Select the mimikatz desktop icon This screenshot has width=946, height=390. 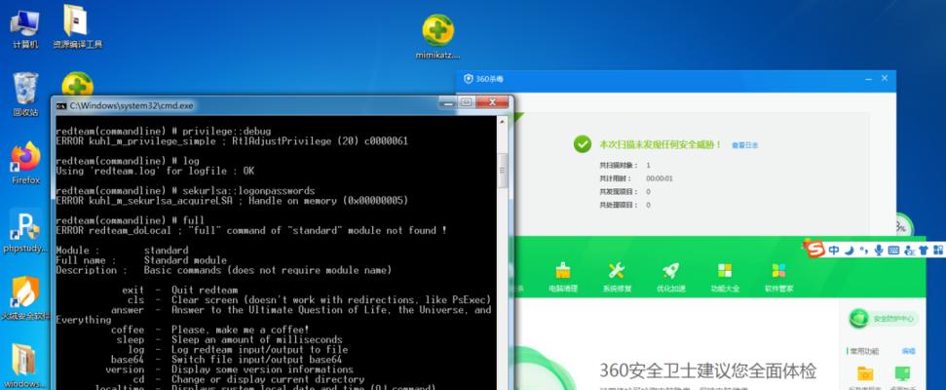click(438, 36)
